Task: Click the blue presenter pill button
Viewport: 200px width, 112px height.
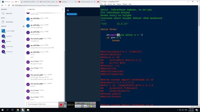Action: [72, 14]
